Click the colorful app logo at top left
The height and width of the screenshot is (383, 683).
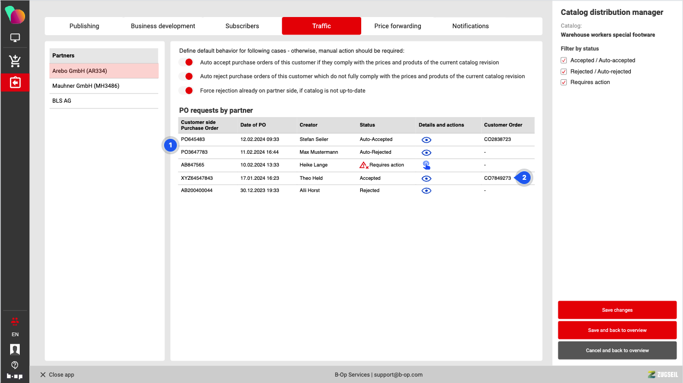click(x=15, y=15)
